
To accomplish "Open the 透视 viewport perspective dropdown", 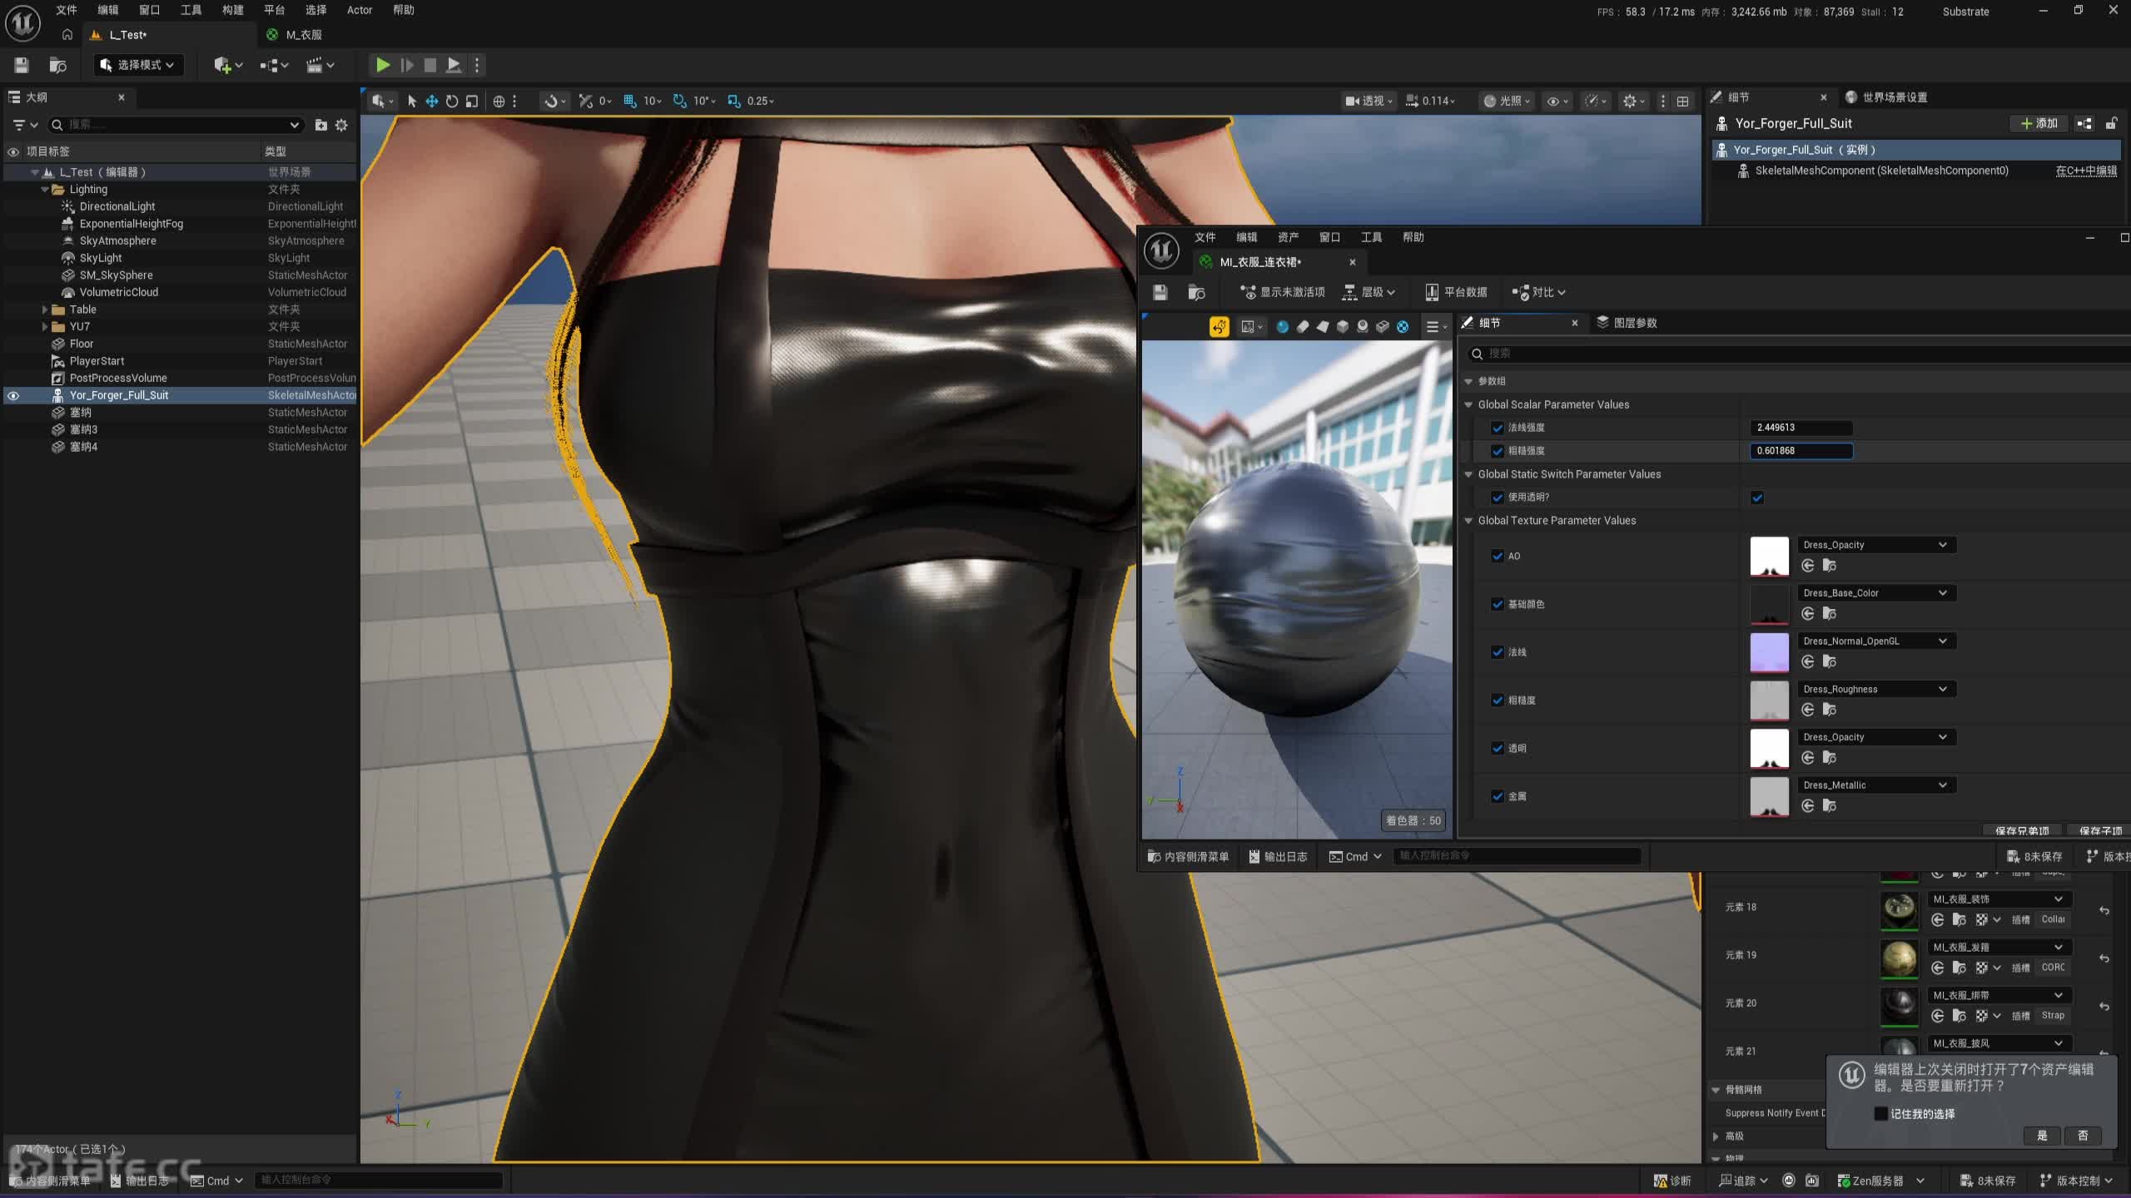I will coord(1368,101).
